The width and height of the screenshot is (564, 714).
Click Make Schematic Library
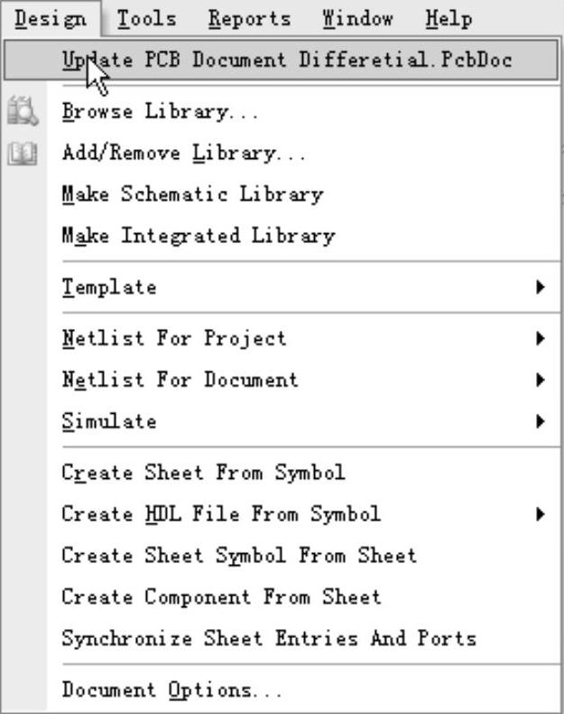(191, 193)
